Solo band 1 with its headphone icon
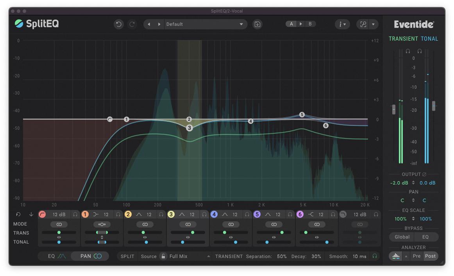 click(x=118, y=215)
